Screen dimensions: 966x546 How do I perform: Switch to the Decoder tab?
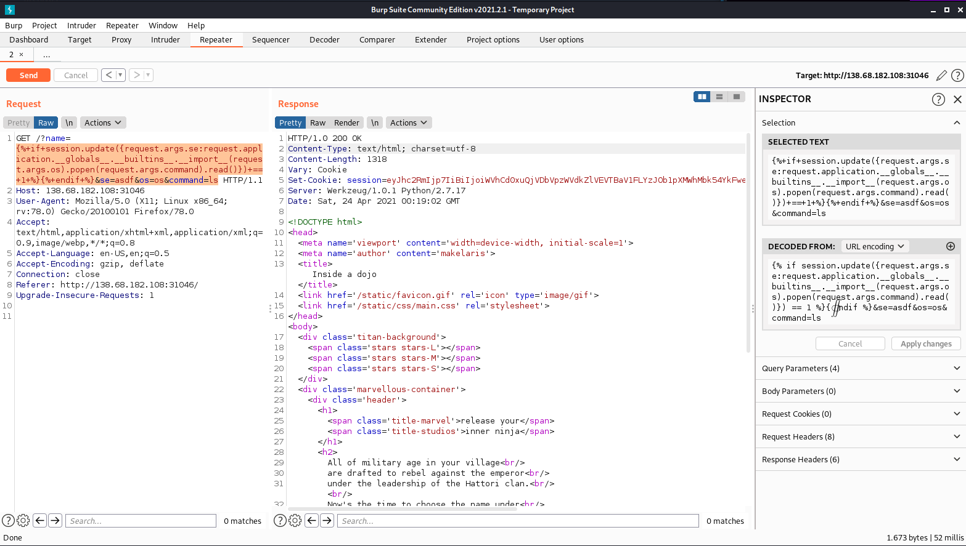pos(324,39)
